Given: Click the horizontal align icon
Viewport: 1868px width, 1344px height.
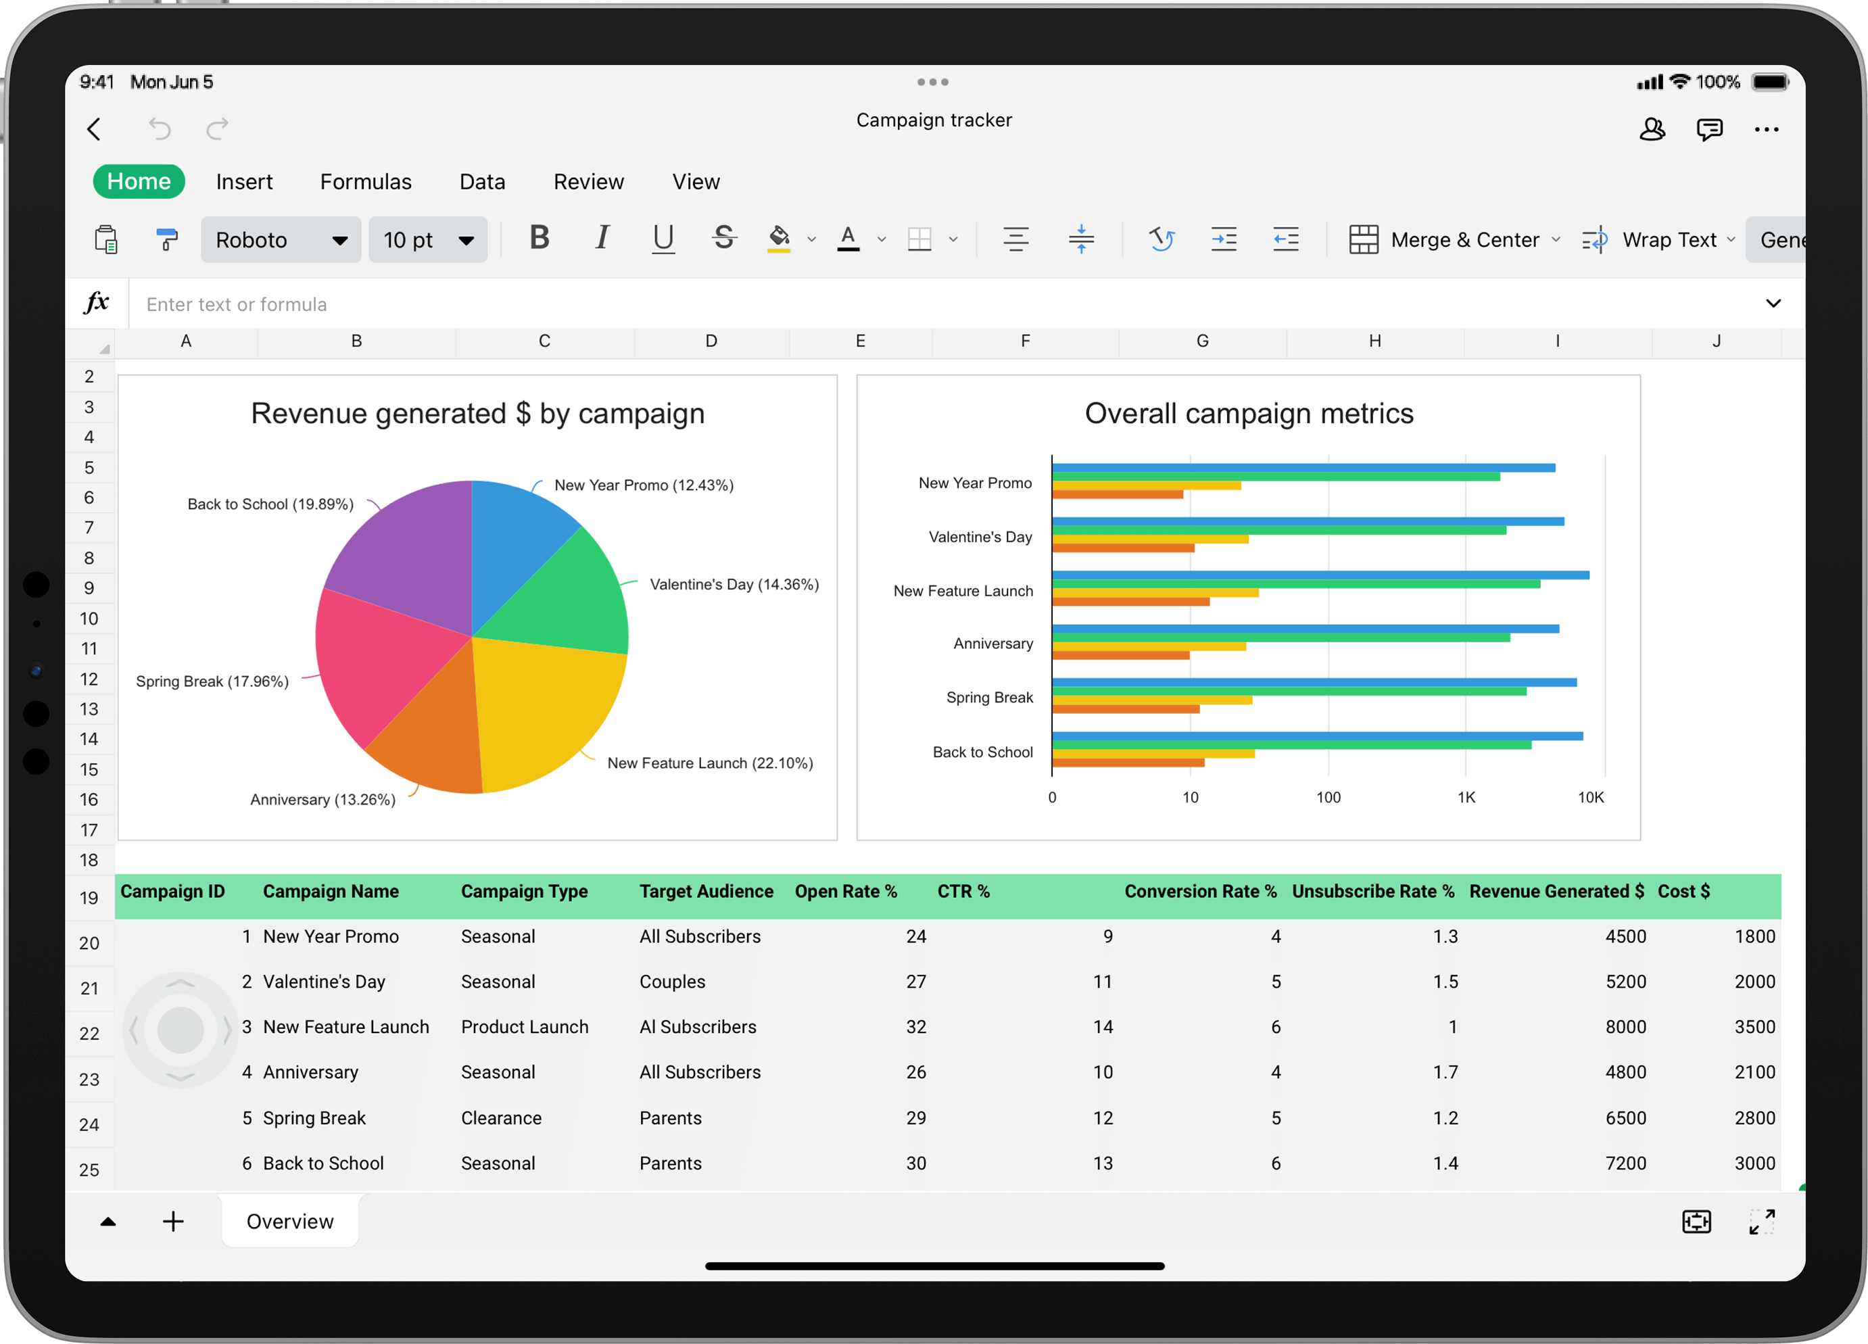Looking at the screenshot, I should point(1015,239).
